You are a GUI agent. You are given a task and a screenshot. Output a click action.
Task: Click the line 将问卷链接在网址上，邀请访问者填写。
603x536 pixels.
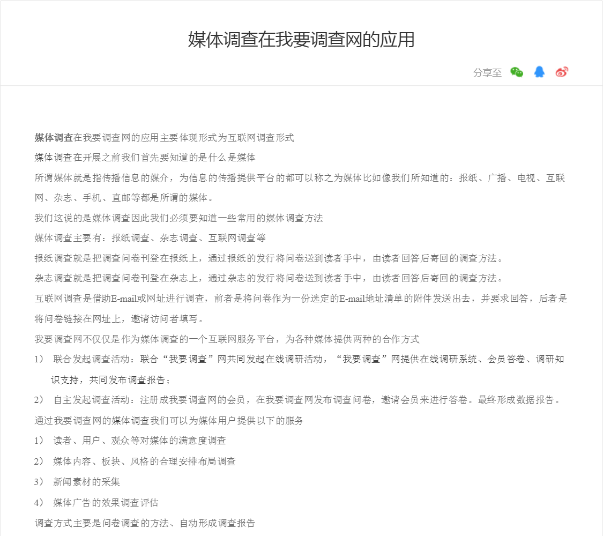[x=119, y=319]
